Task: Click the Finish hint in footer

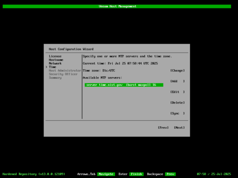Action: pos(136,174)
